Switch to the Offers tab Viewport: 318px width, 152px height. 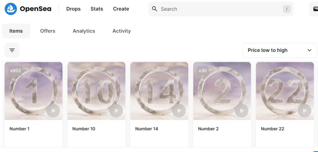click(48, 31)
